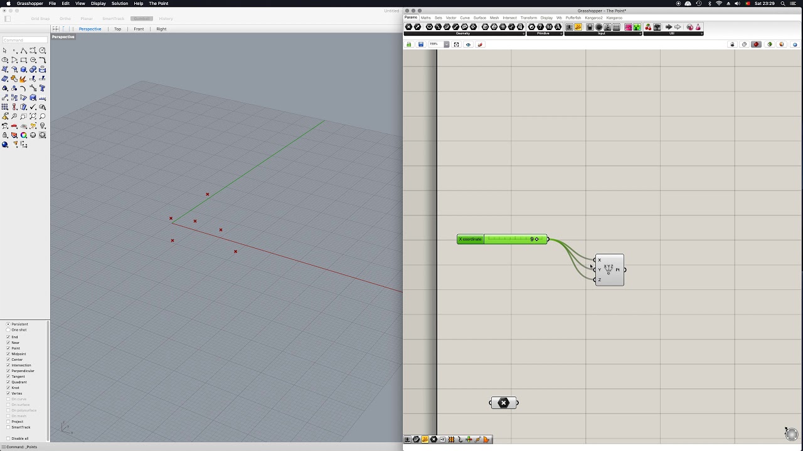Viewport: 803px width, 451px height.
Task: Enable the Project checkbox
Action: point(8,422)
